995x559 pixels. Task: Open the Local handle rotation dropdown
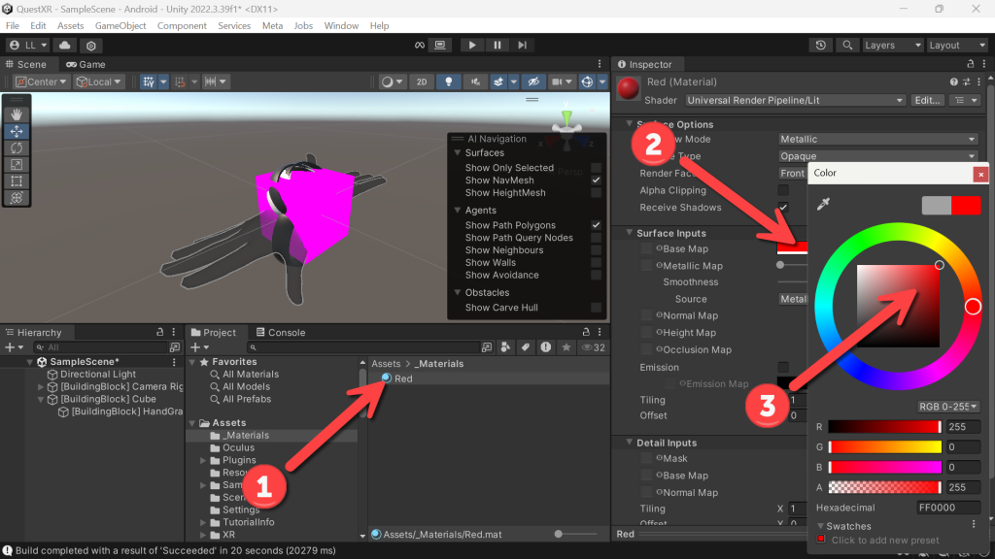(98, 82)
